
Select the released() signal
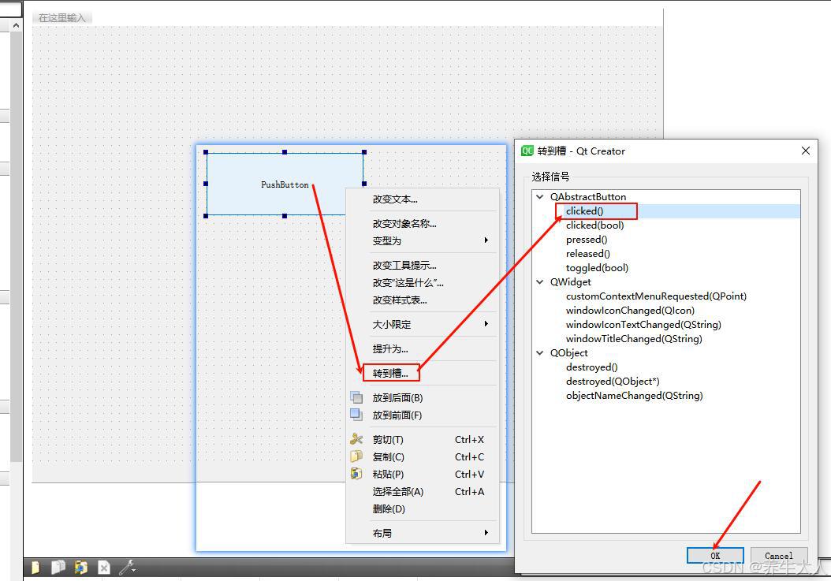(587, 254)
